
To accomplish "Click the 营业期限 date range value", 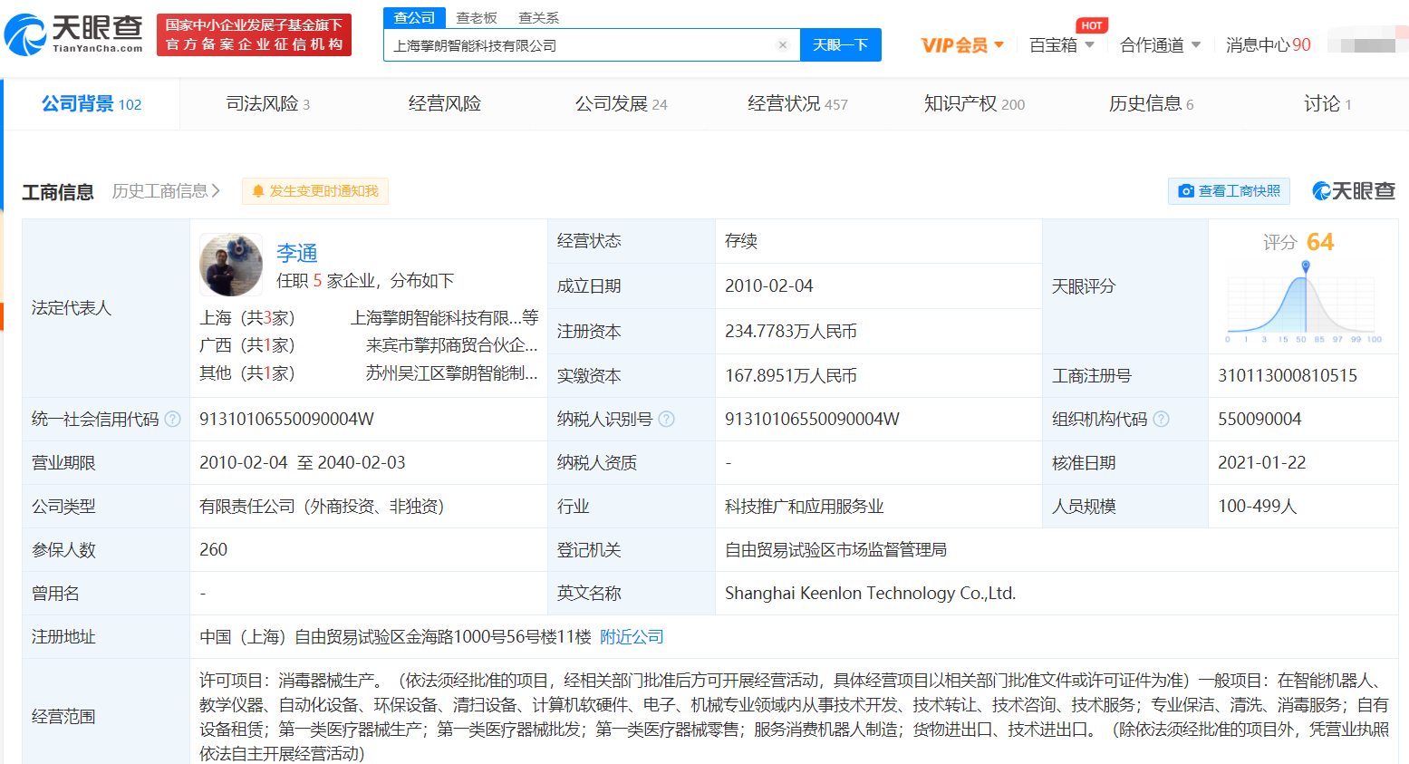I will (x=303, y=462).
